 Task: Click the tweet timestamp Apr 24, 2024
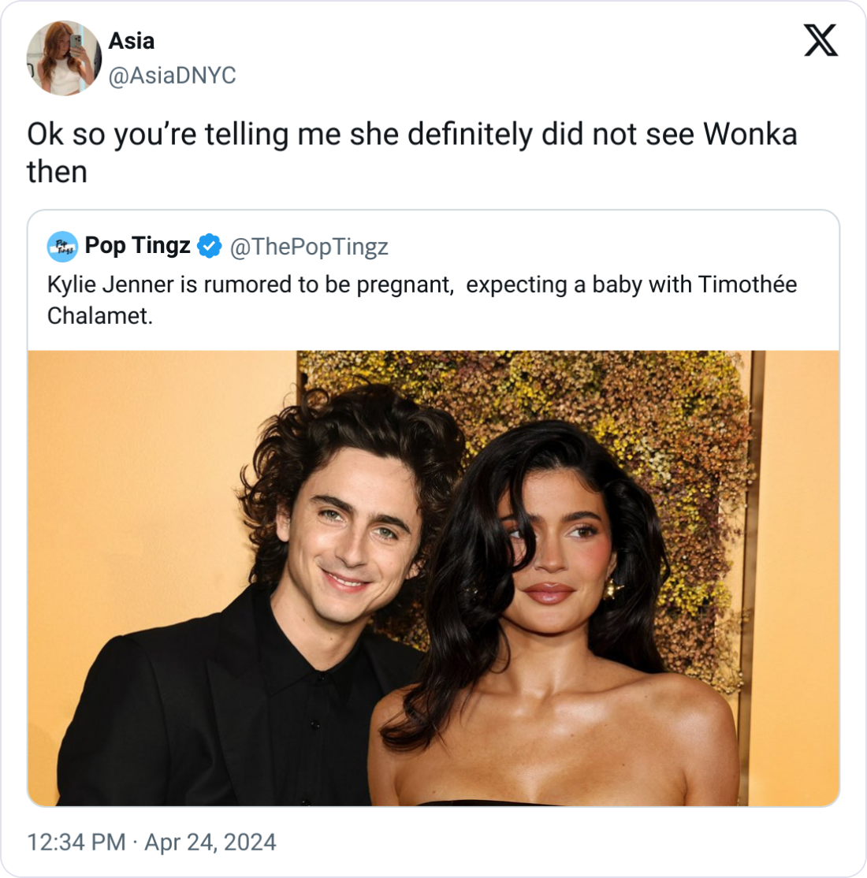pyautogui.click(x=209, y=843)
